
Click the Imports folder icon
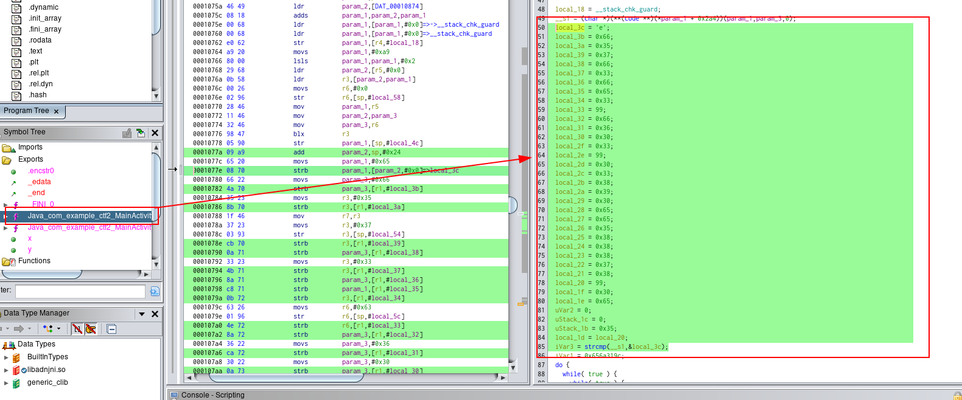tap(9, 148)
